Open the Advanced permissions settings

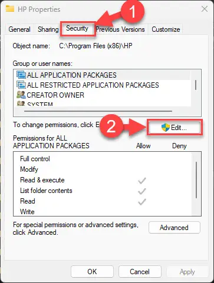coord(175,228)
